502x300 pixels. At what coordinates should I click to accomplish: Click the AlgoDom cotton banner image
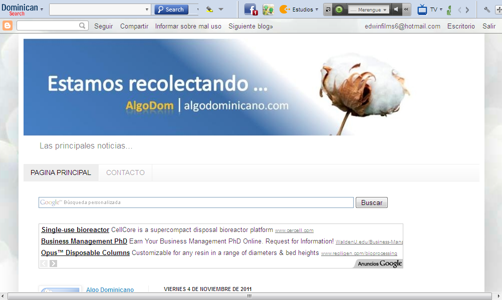[217, 87]
